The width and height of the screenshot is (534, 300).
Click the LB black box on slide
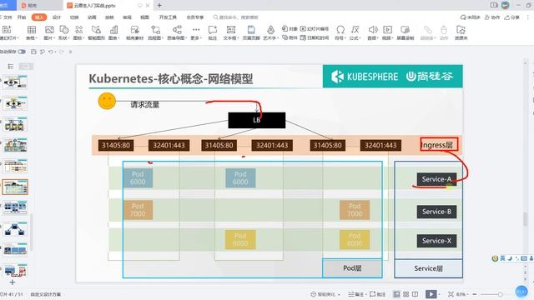[x=257, y=120]
